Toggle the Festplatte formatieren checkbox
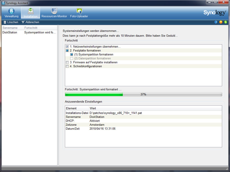 coord(67,51)
